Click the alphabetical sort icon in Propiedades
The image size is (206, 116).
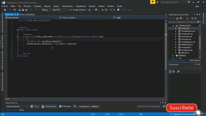click(174, 72)
